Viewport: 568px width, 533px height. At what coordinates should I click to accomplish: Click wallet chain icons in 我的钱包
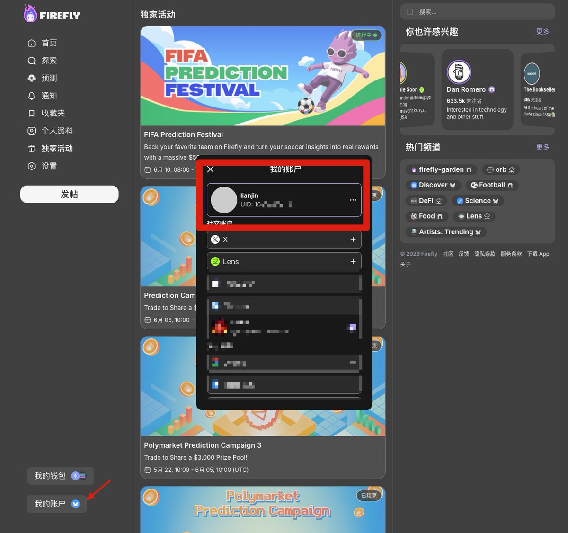pyautogui.click(x=79, y=476)
